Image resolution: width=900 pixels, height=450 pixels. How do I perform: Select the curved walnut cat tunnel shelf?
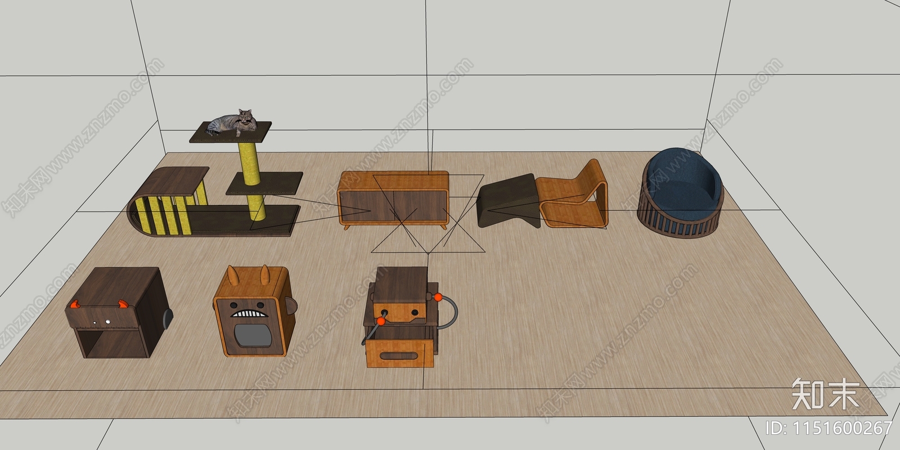pyautogui.click(x=170, y=201)
